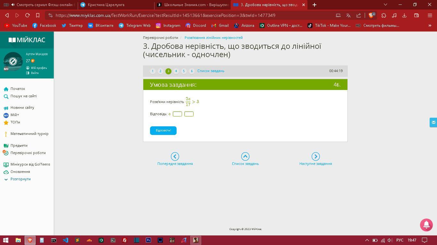The height and width of the screenshot is (245, 437).
Task: Reload the page with the refresh icon
Action: click(x=28, y=15)
